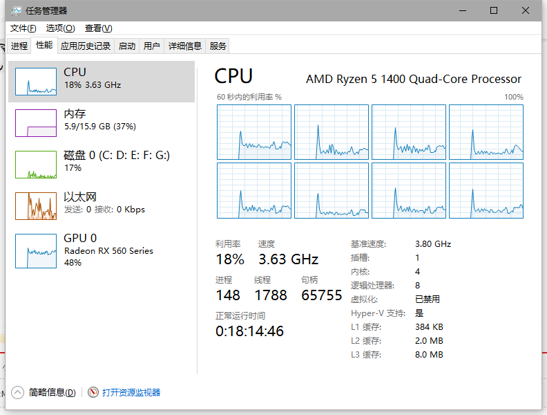
Task: Open the 选项(O) menu
Action: click(60, 28)
